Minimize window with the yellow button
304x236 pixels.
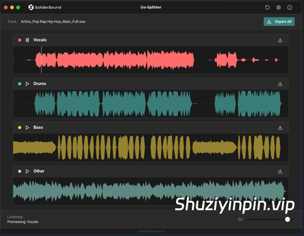[x=12, y=8]
